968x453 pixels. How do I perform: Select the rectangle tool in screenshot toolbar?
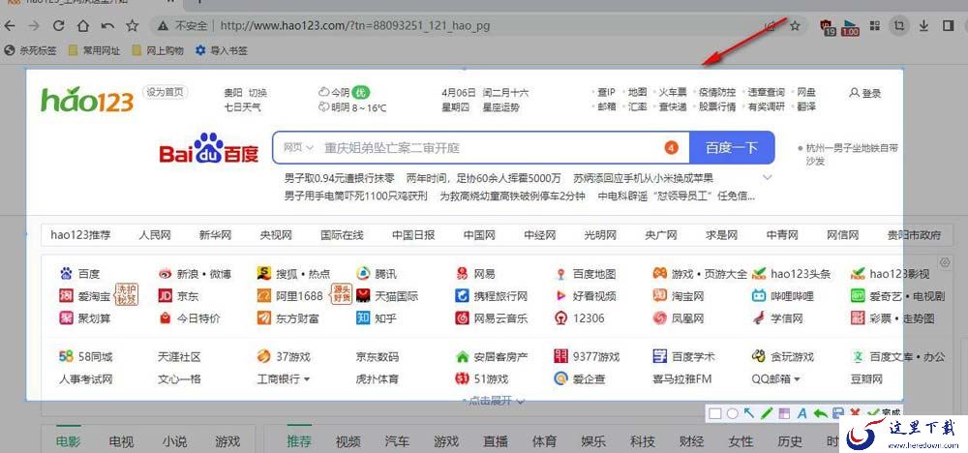[715, 413]
